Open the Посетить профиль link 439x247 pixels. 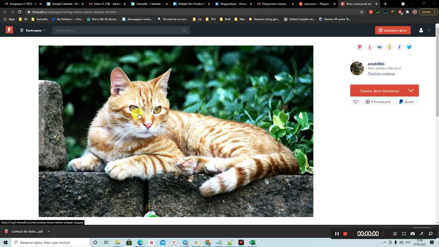click(381, 73)
